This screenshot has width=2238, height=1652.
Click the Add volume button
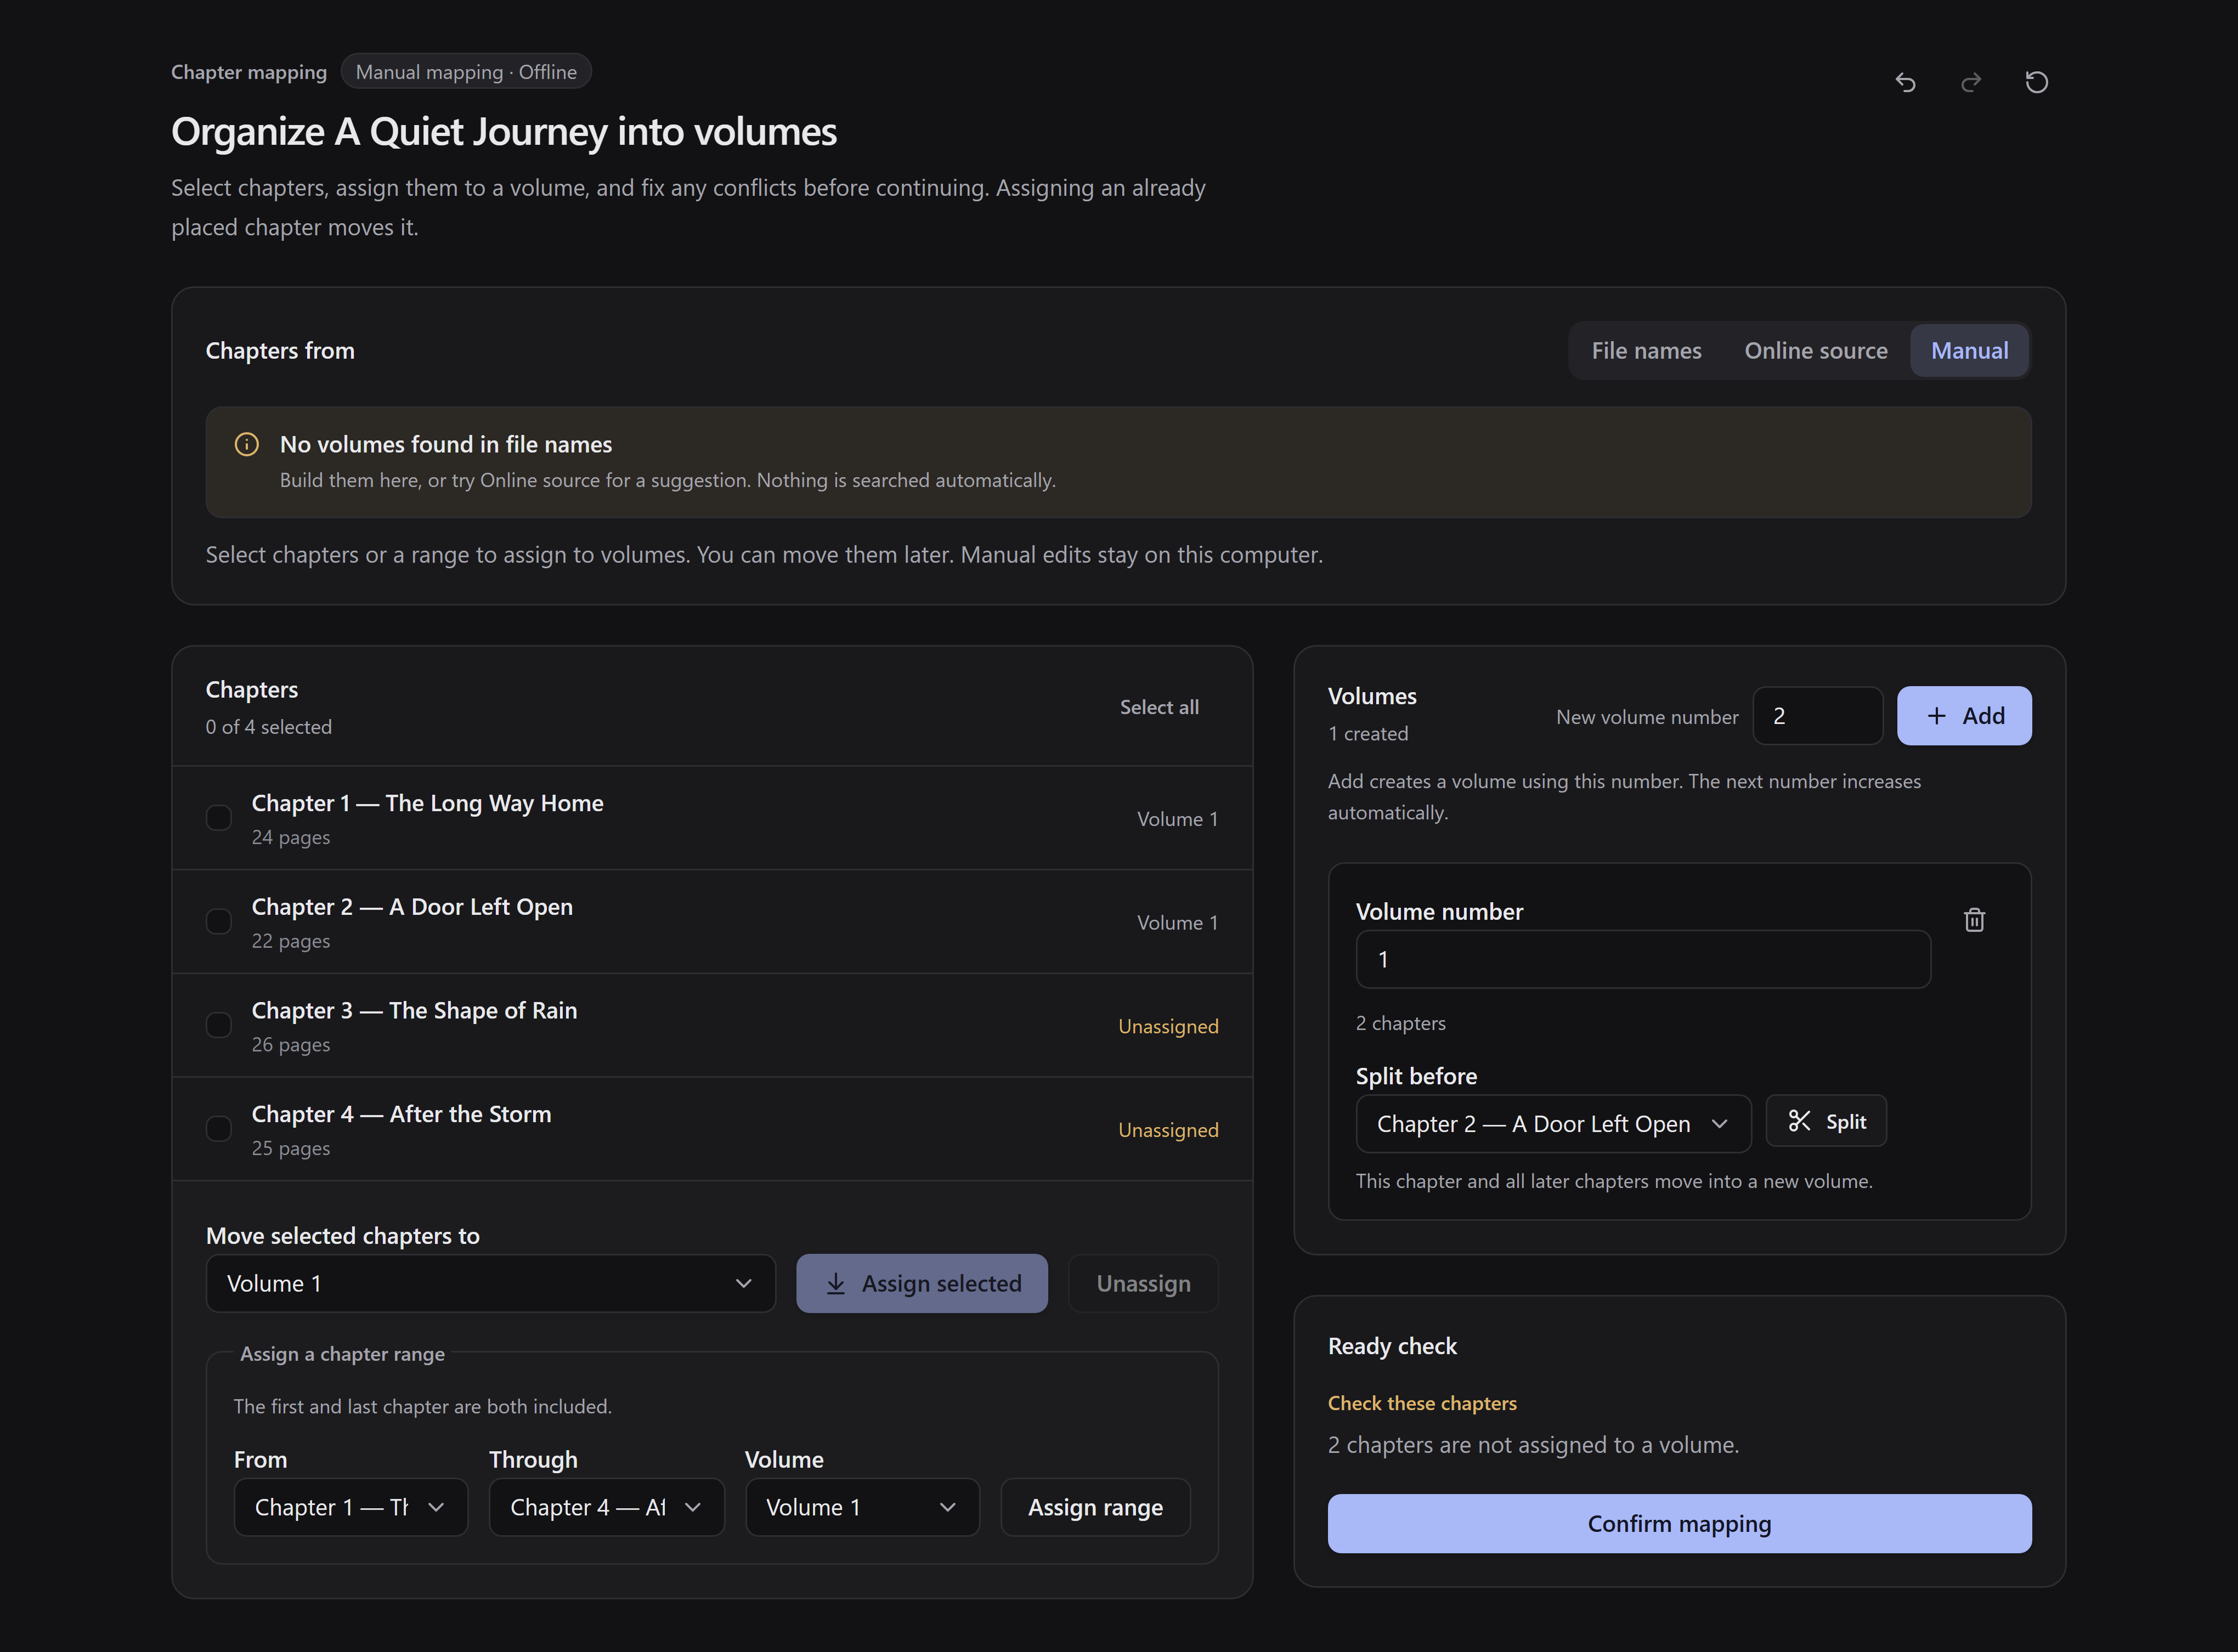pos(1964,716)
